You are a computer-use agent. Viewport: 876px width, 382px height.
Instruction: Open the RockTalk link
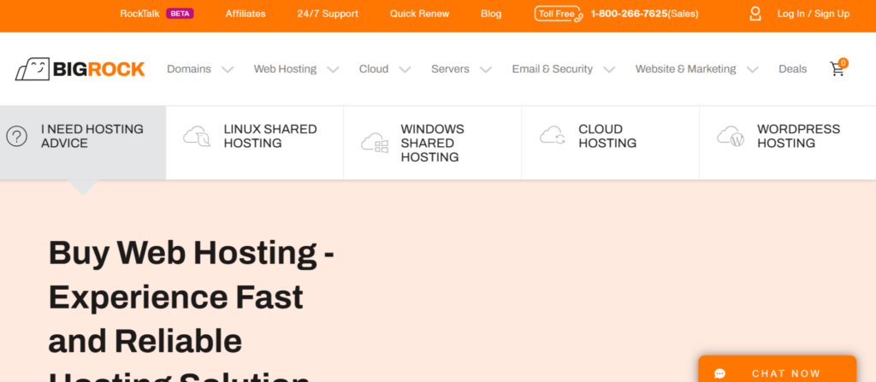pyautogui.click(x=139, y=14)
